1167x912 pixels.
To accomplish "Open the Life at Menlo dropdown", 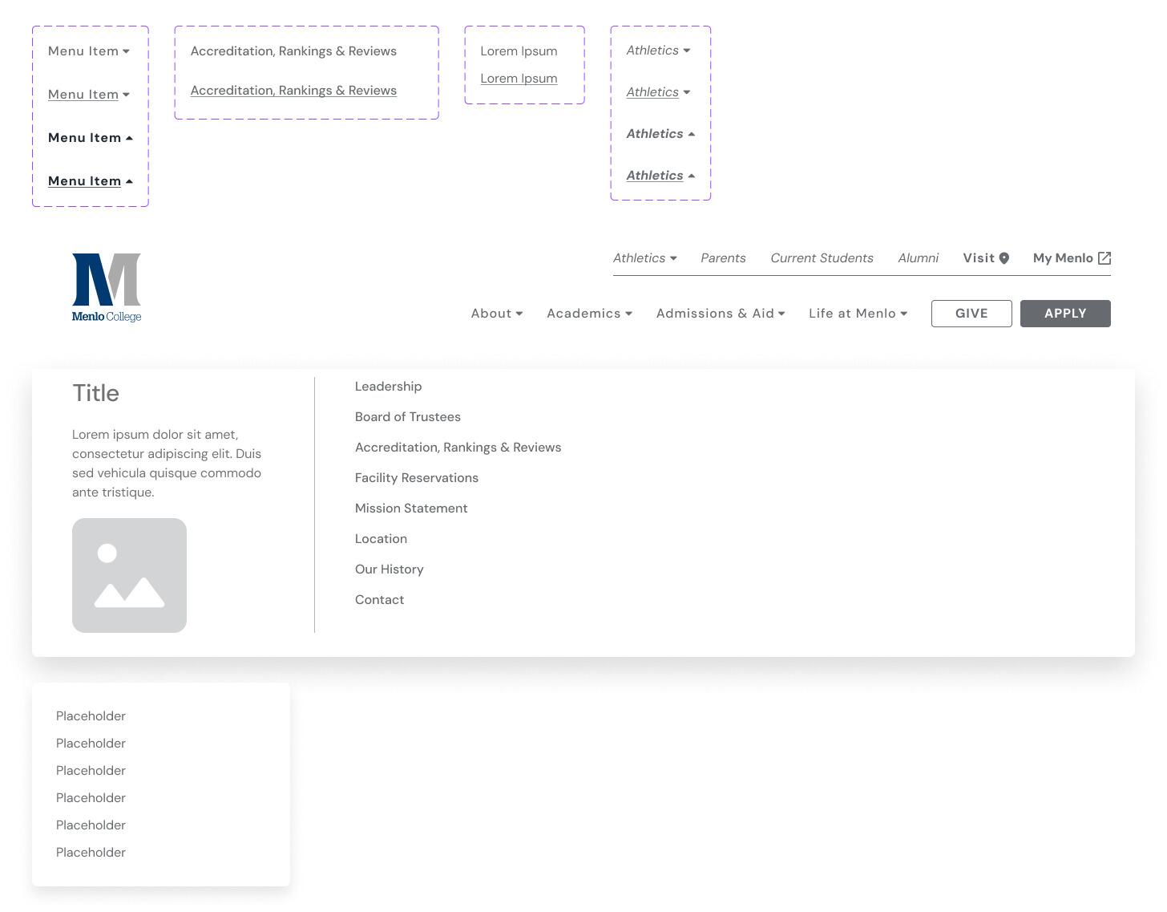I will (x=858, y=314).
